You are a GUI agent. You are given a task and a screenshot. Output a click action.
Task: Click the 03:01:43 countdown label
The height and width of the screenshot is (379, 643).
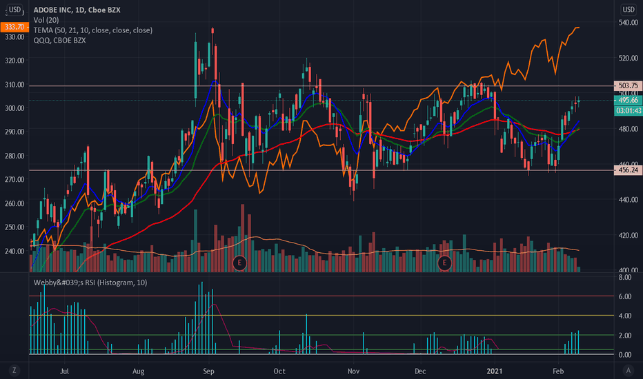pos(628,111)
